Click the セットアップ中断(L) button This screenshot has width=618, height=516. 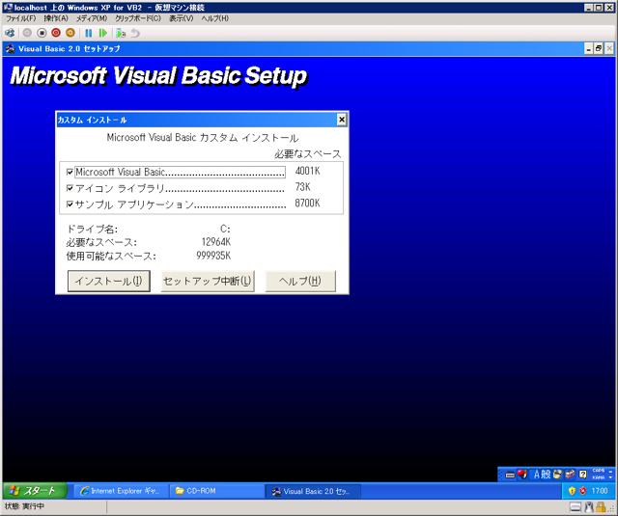[x=208, y=281]
